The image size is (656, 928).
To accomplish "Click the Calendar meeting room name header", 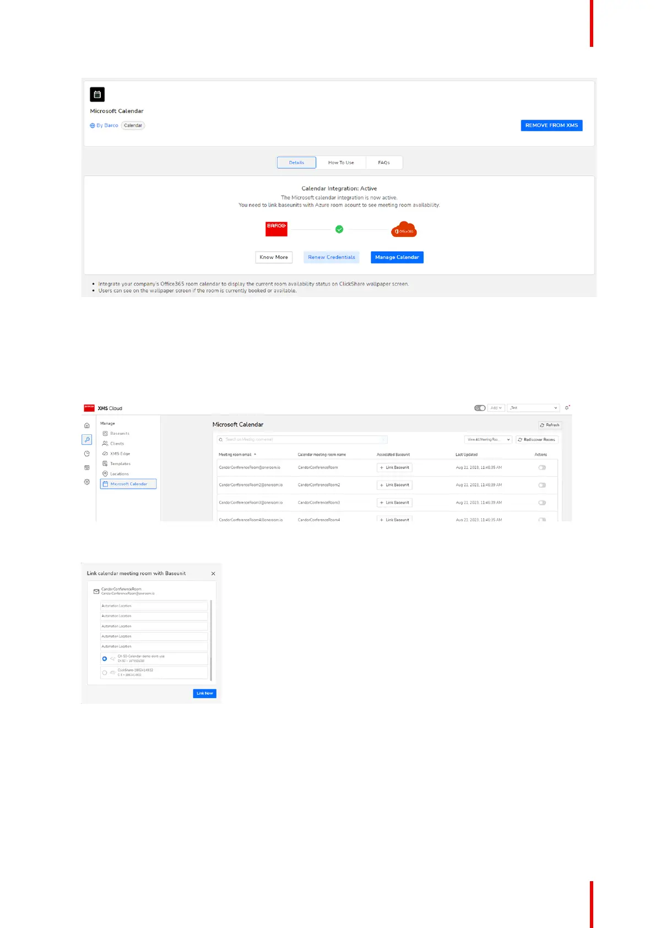I will (322, 455).
